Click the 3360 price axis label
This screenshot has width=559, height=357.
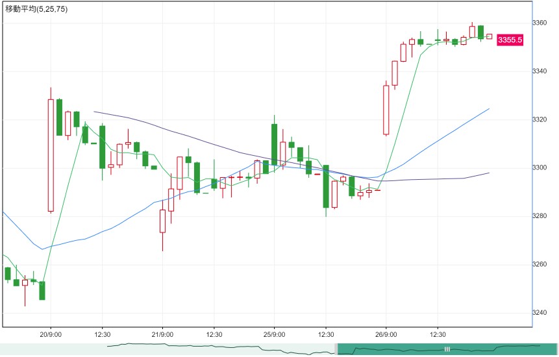(539, 23)
